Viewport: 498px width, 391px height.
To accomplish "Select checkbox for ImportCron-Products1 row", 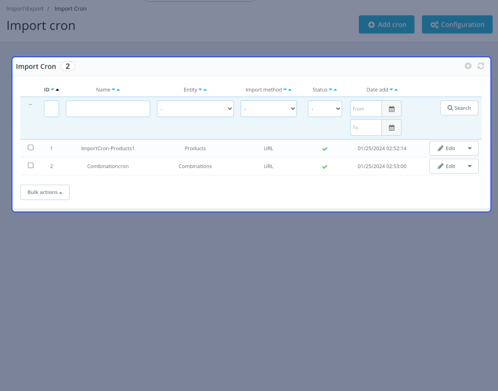I will [31, 148].
